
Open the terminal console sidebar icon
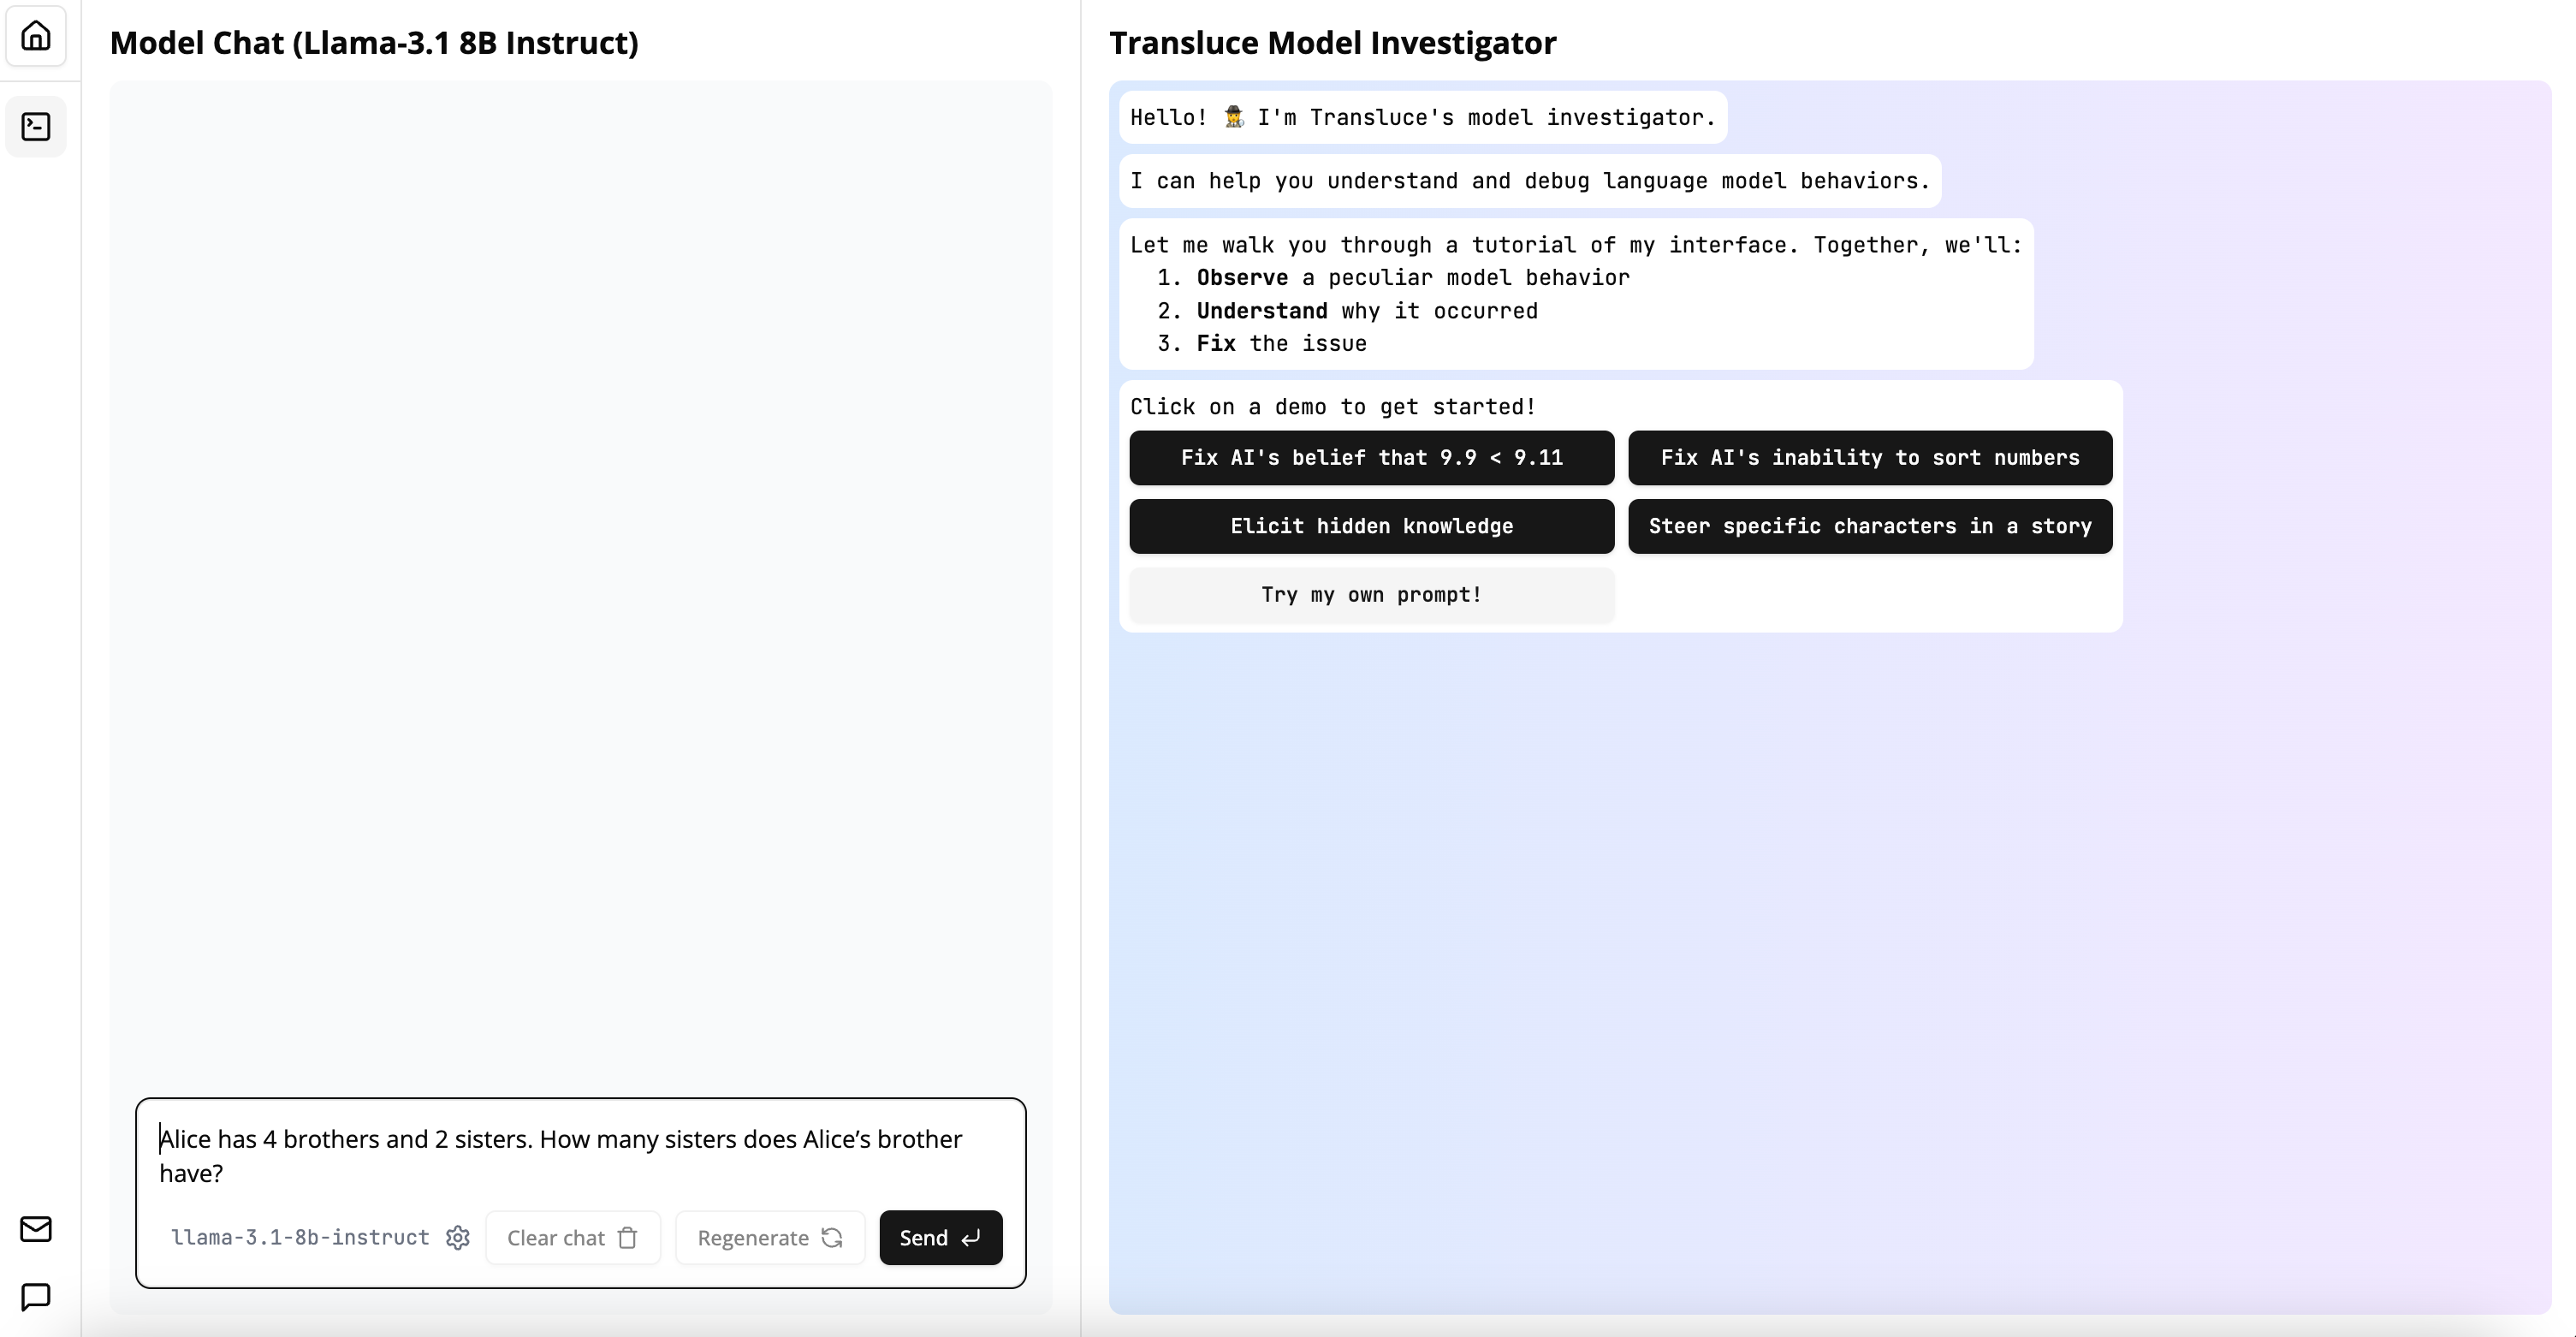(36, 127)
